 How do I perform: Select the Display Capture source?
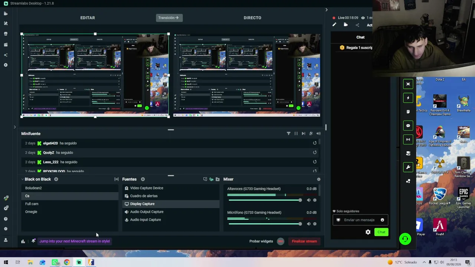171,204
